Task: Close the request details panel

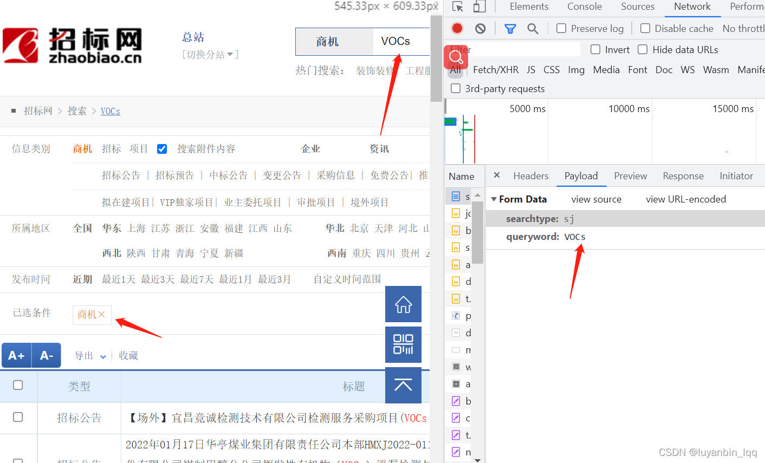Action: [x=497, y=175]
